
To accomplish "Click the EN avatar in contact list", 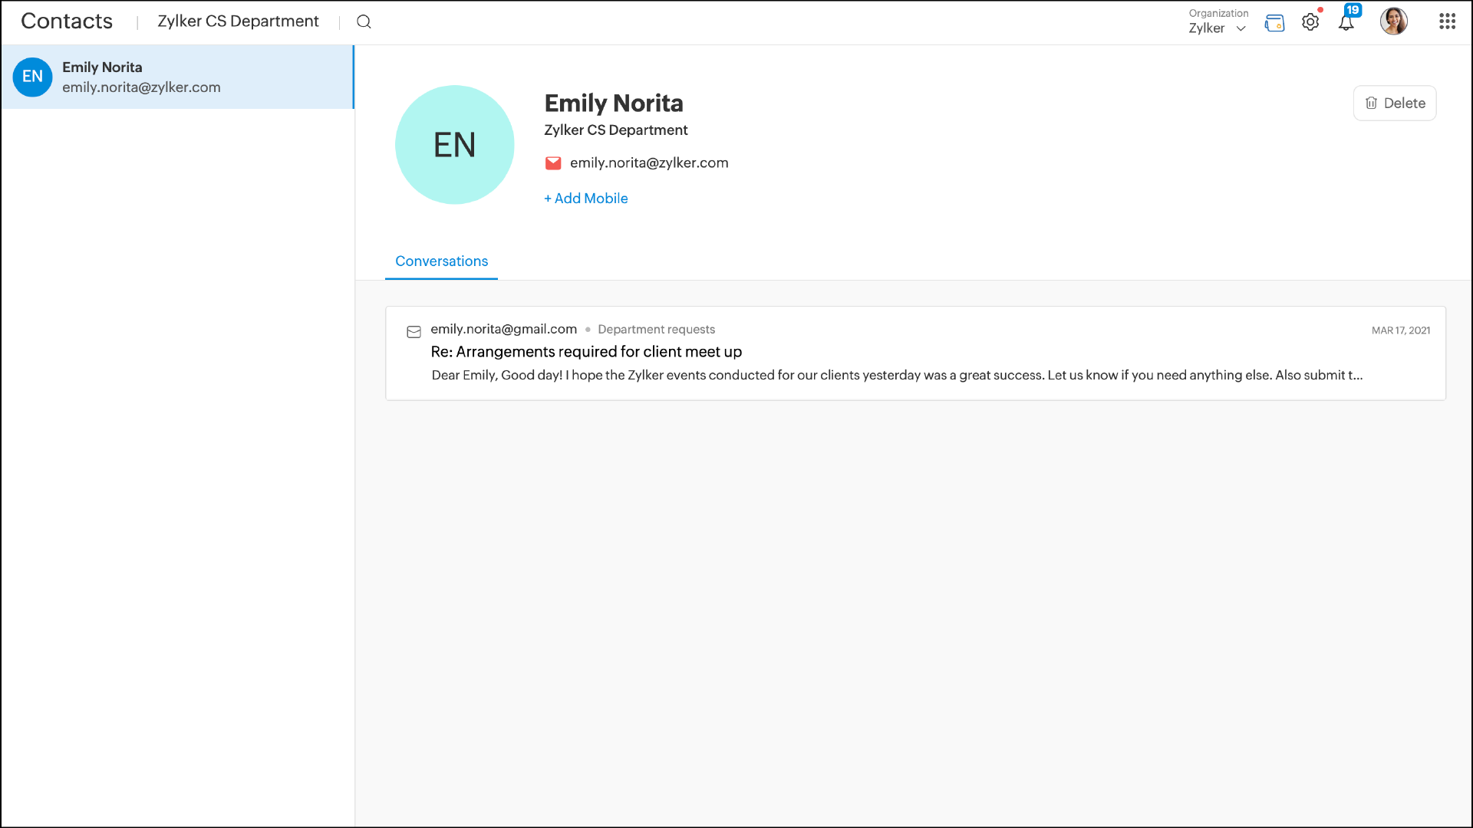I will 32,77.
